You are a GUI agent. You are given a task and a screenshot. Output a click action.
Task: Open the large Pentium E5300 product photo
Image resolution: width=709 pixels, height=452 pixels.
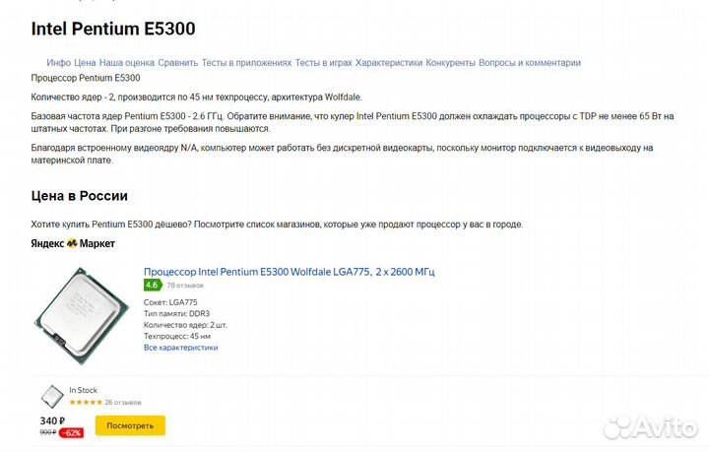(81, 310)
